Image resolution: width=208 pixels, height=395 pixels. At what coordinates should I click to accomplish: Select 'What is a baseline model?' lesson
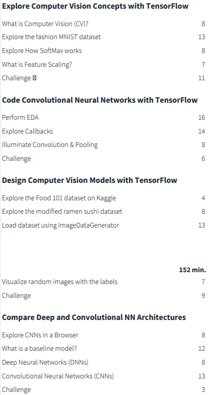(39, 349)
